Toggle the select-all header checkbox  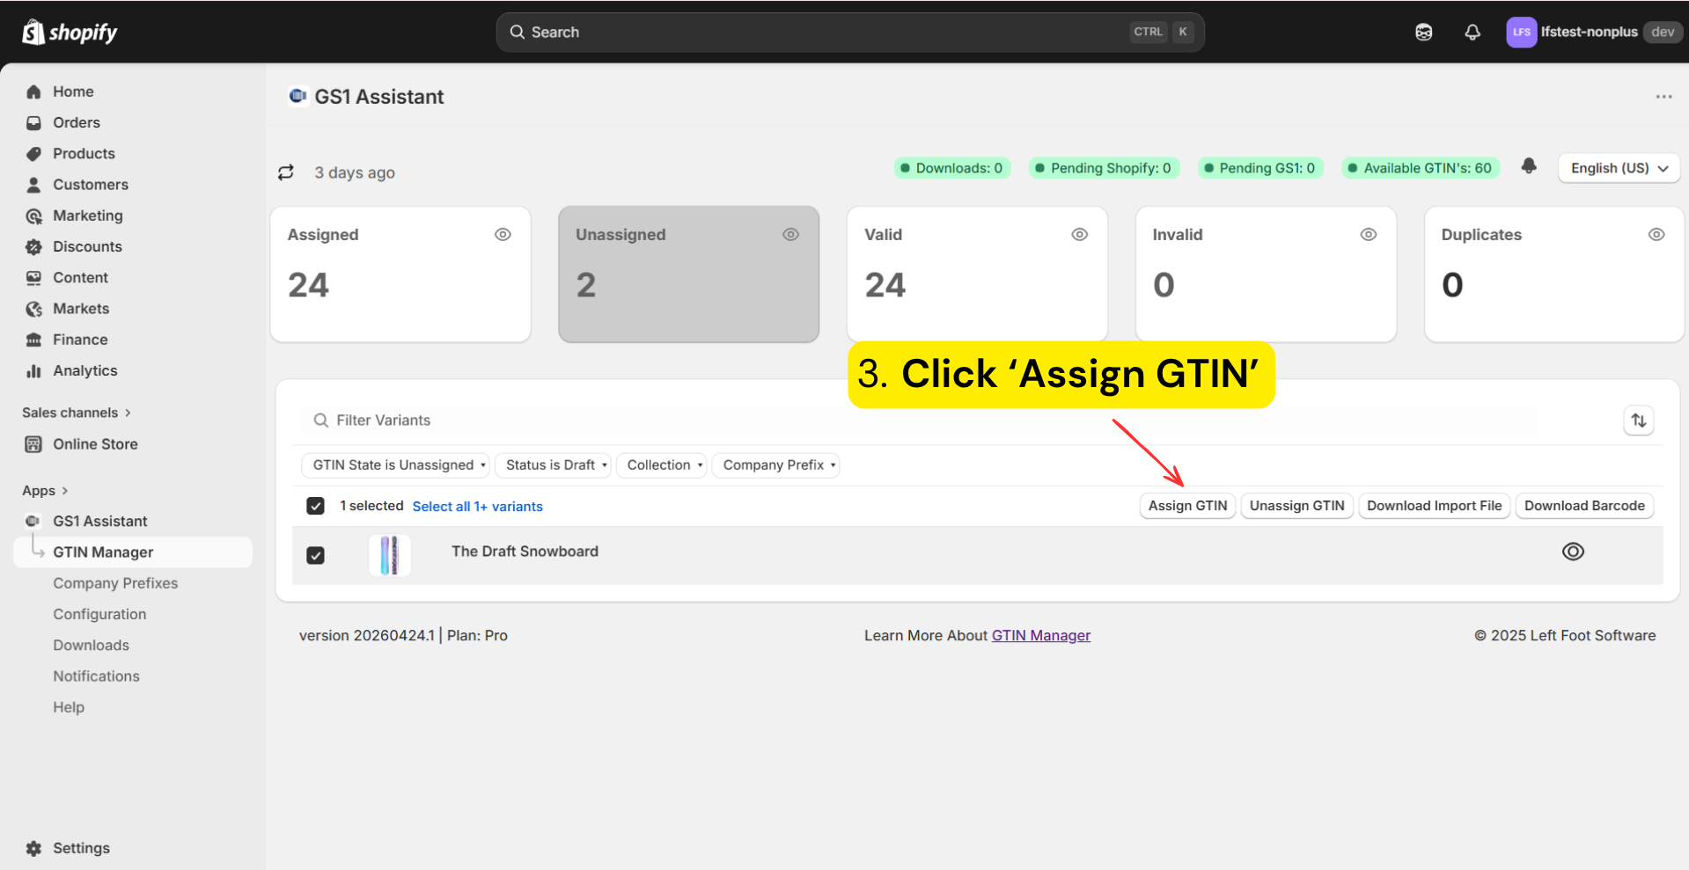[315, 506]
